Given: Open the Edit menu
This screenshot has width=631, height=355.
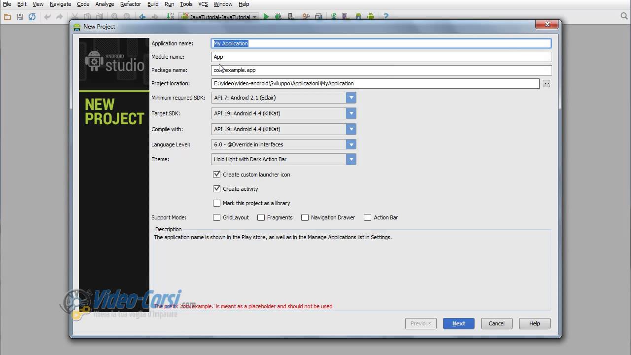Looking at the screenshot, I should (22, 4).
